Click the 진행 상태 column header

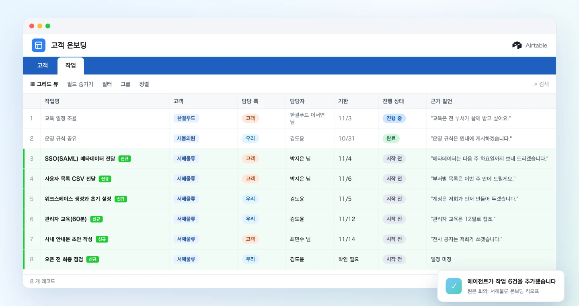click(402, 101)
